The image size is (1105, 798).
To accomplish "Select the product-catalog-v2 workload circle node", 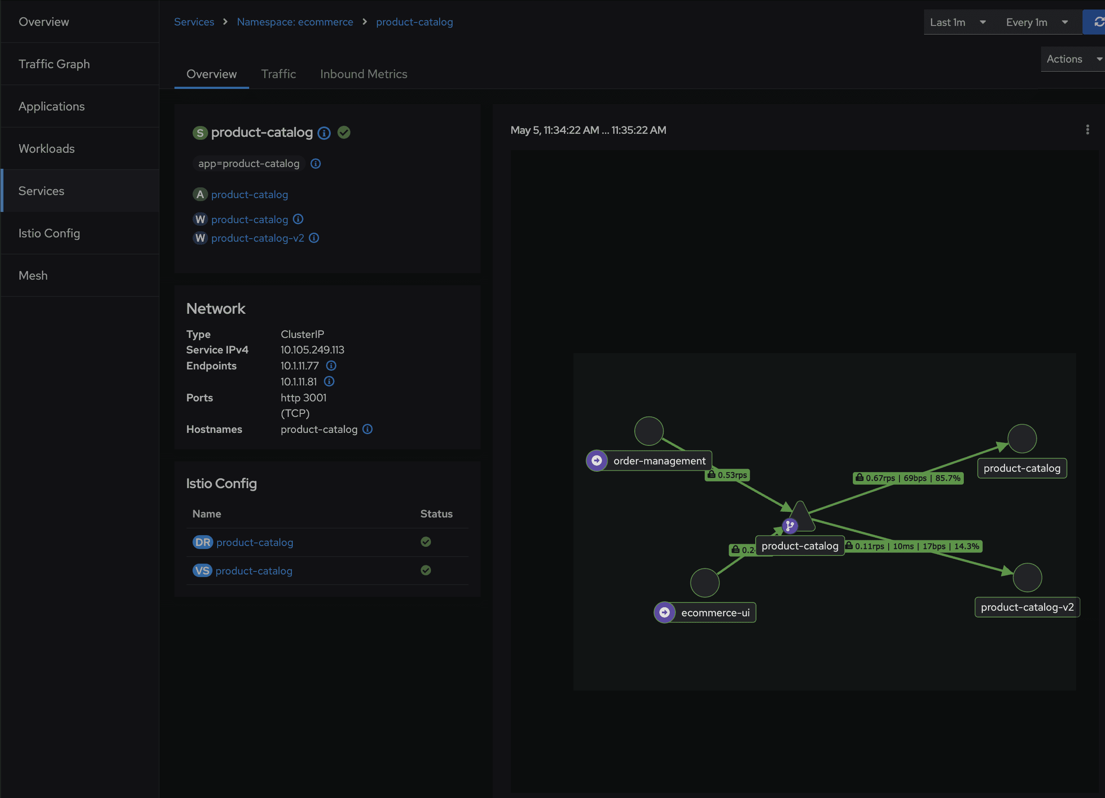I will point(1027,577).
